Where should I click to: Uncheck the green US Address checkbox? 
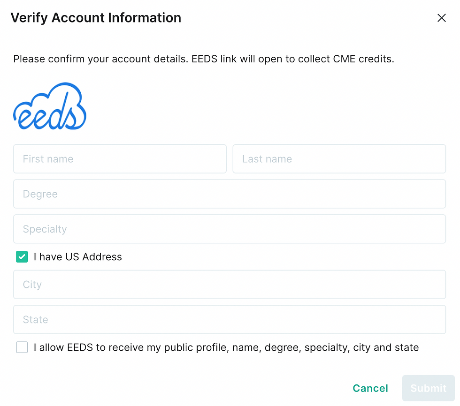tap(22, 256)
